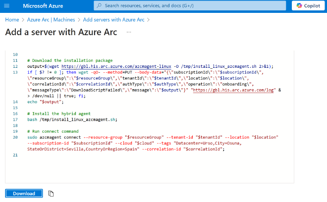Image resolution: width=327 pixels, height=202 pixels.
Task: Click the '--subscription-id' parameter text
Action: tap(48, 143)
